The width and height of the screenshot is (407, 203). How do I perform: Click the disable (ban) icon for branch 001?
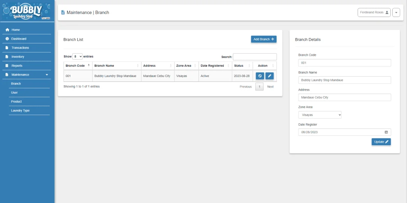[x=260, y=76]
